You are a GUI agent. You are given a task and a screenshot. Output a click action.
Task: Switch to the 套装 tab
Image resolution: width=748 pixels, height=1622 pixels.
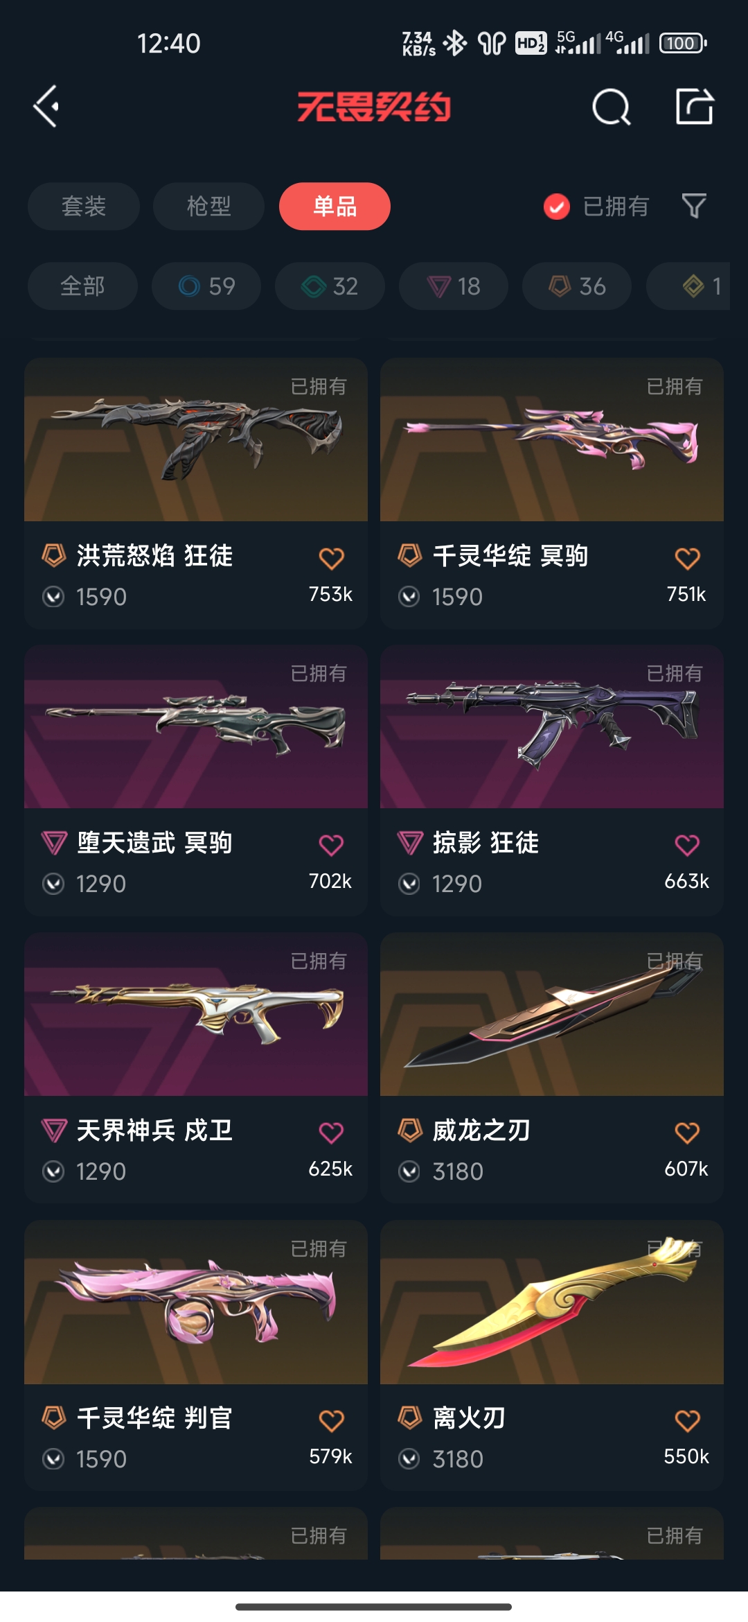click(84, 206)
